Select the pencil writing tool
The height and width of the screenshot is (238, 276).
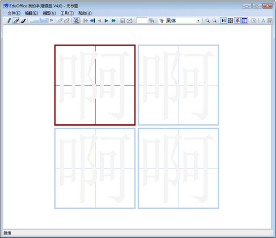[9, 21]
